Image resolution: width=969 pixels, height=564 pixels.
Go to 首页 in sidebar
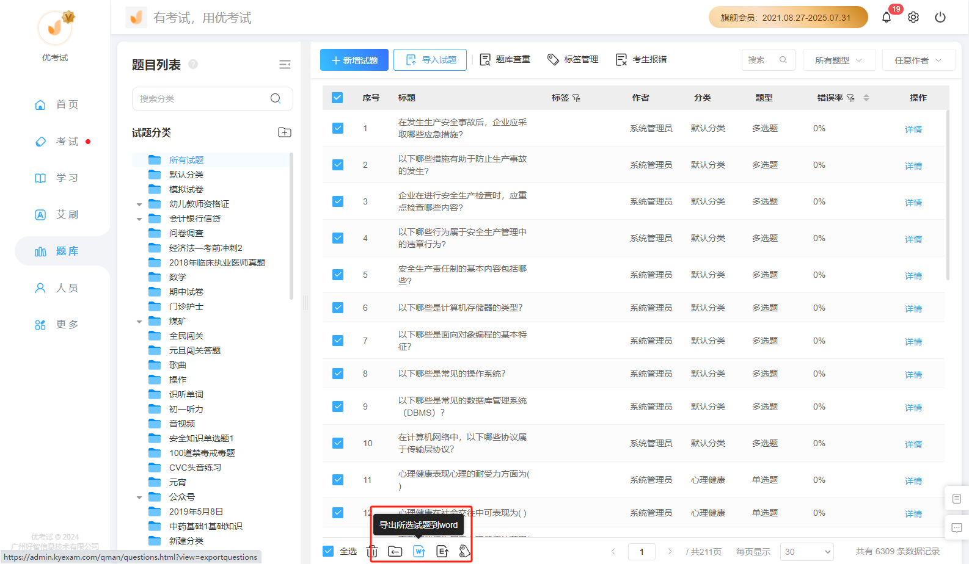pyautogui.click(x=56, y=104)
